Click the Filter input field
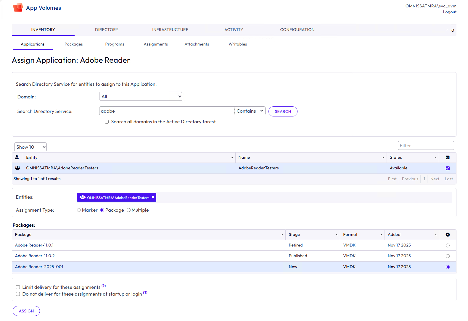 point(425,145)
